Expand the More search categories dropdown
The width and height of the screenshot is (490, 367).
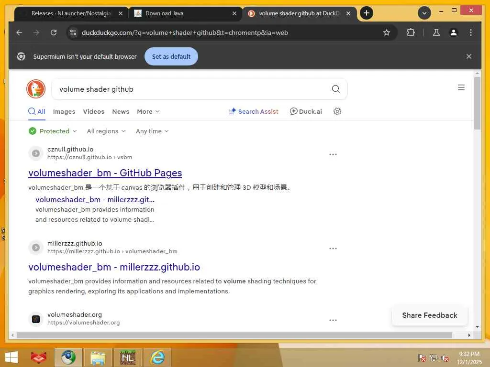point(148,111)
